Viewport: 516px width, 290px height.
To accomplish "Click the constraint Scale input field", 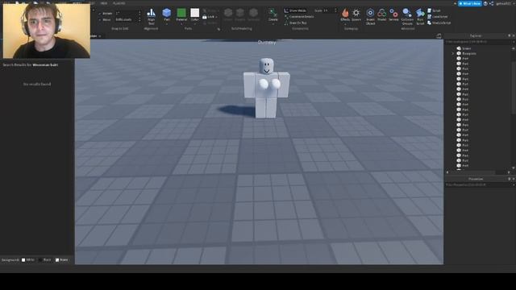I will point(330,10).
